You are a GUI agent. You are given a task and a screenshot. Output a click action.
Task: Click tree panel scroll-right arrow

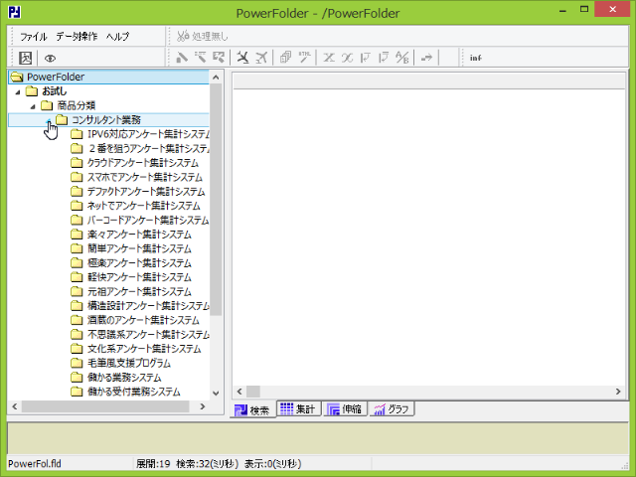coord(203,406)
